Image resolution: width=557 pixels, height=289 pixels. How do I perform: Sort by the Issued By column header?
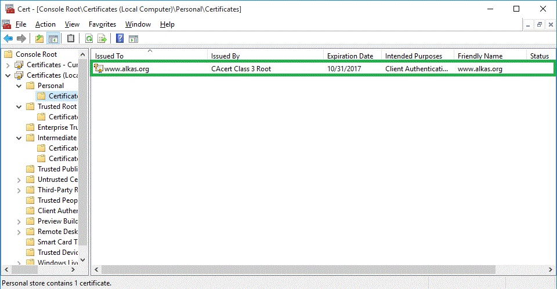point(225,56)
